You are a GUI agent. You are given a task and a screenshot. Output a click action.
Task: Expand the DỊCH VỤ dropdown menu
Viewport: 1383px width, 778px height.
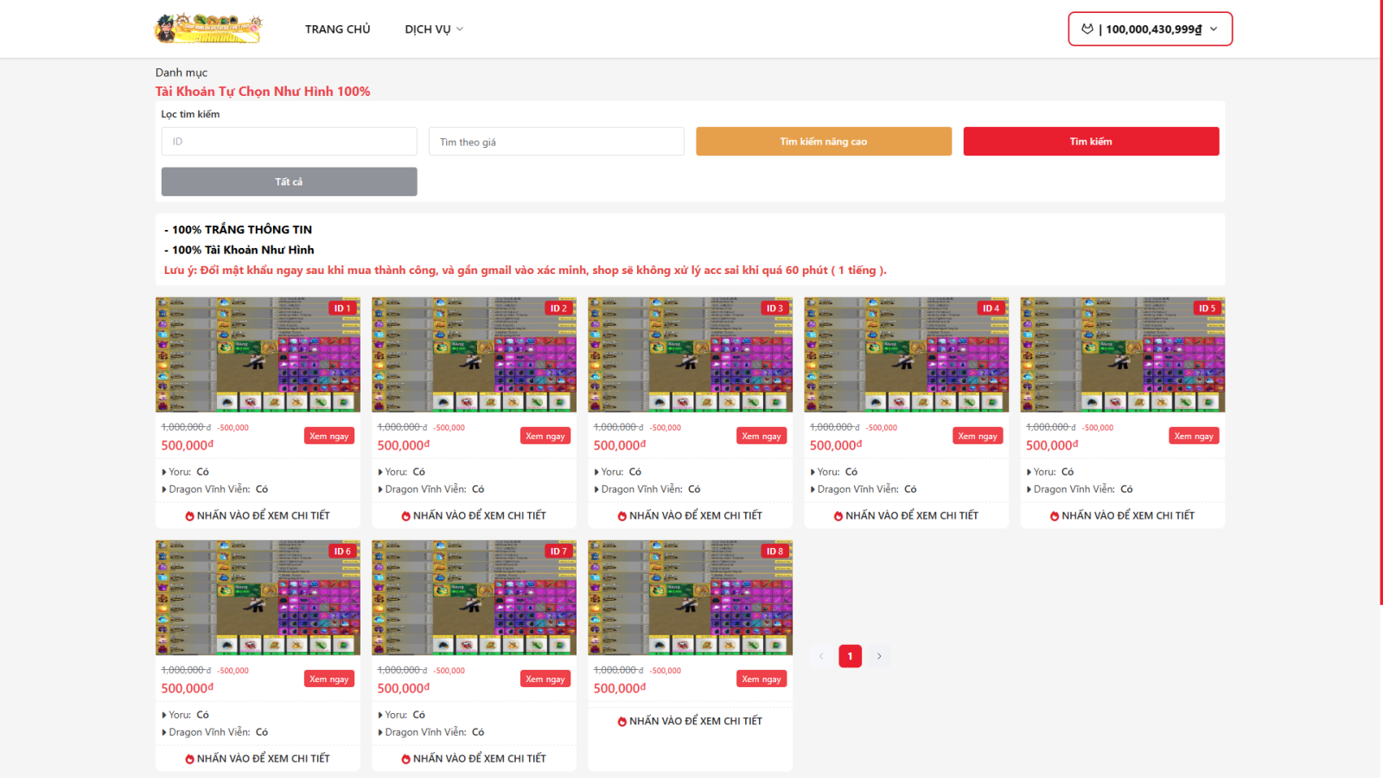tap(434, 29)
